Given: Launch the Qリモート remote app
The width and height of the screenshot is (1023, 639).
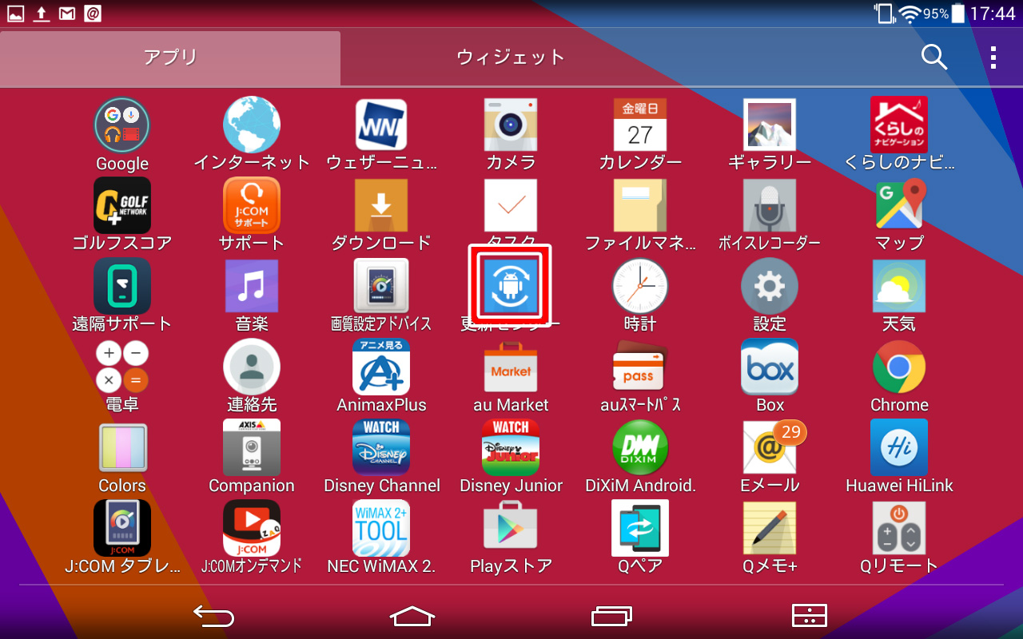Looking at the screenshot, I should tap(899, 528).
